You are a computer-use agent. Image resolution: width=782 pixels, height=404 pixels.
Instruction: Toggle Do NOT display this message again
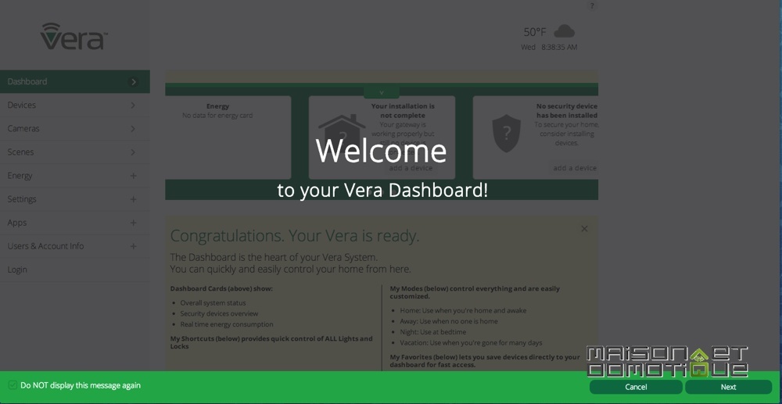(13, 385)
